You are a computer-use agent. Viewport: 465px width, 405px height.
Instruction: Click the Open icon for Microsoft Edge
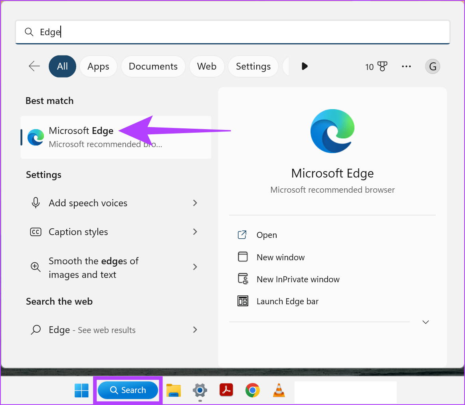click(242, 235)
